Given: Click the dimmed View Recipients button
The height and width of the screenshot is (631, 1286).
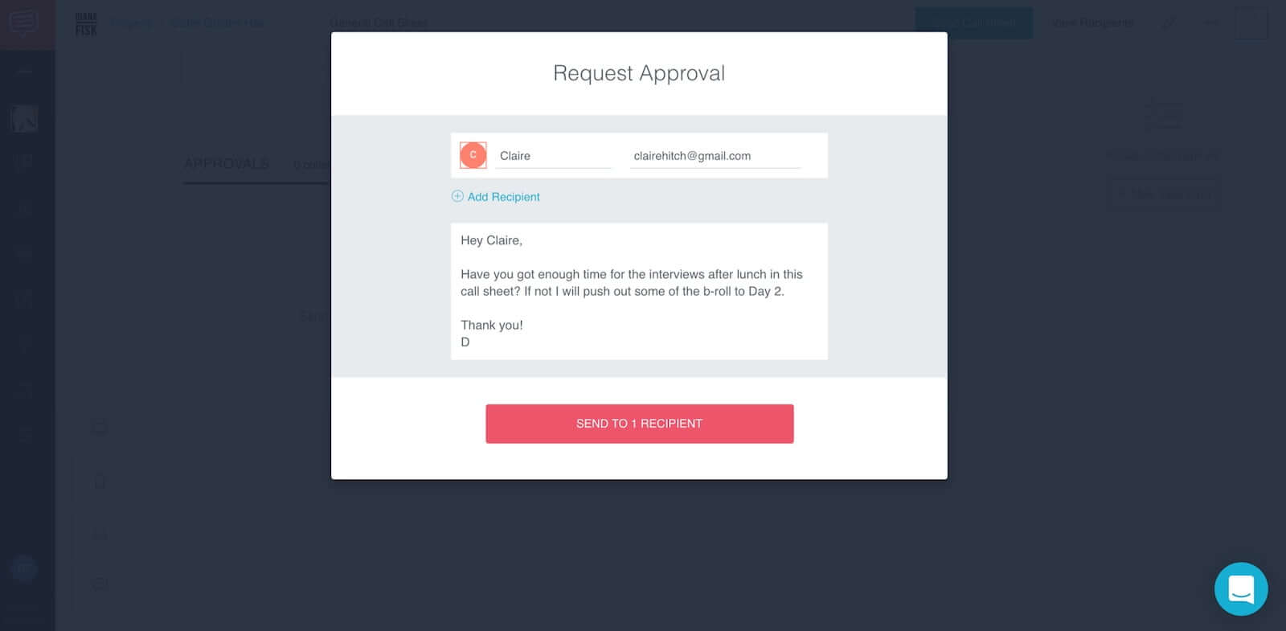Looking at the screenshot, I should [1093, 23].
